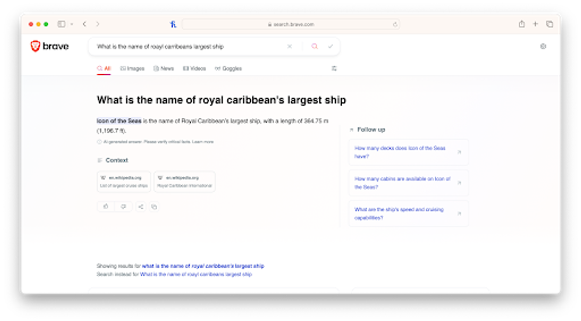Search instead for original 'roayl carribeans' query
Viewport: 581px width, 321px height.
196,274
